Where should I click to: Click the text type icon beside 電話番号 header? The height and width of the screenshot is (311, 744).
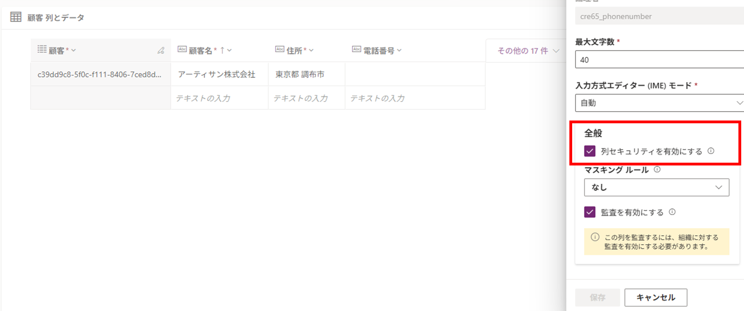pos(356,50)
